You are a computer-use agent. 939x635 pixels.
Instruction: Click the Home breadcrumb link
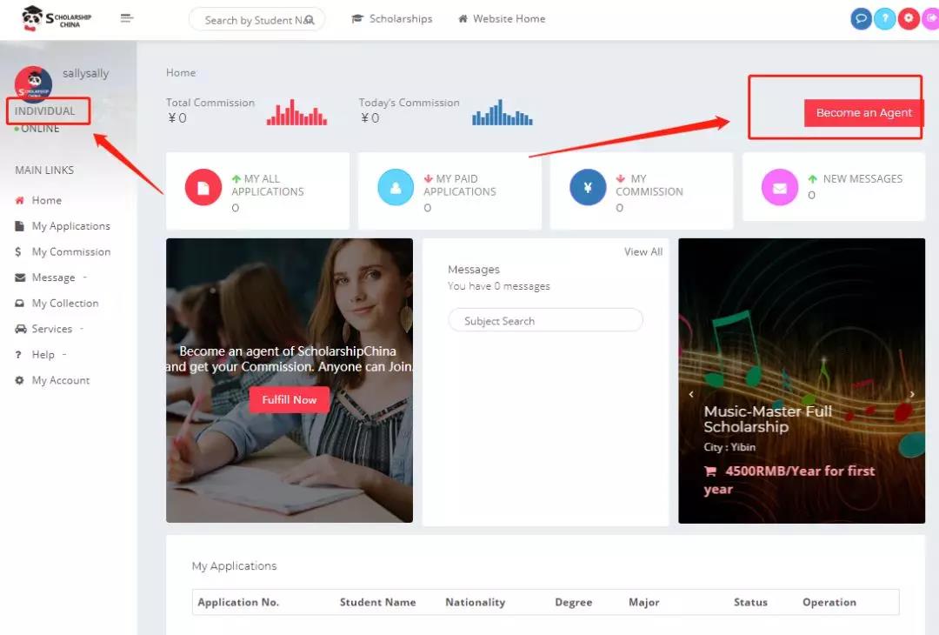(181, 72)
